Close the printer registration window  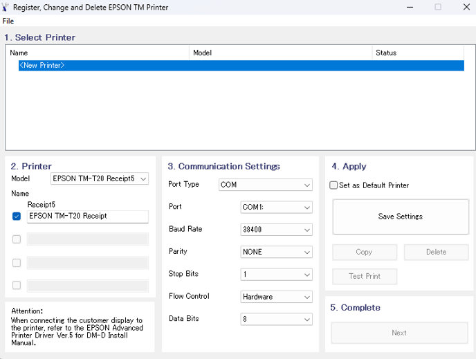[466, 7]
